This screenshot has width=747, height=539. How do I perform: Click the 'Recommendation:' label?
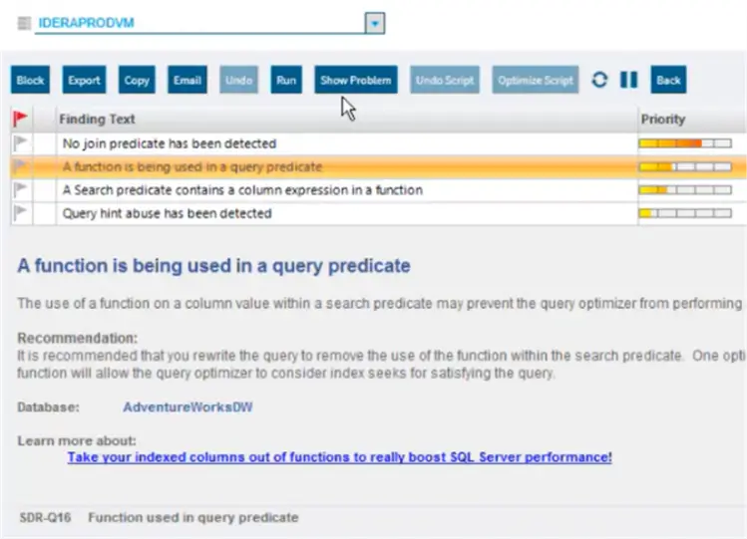coord(77,338)
